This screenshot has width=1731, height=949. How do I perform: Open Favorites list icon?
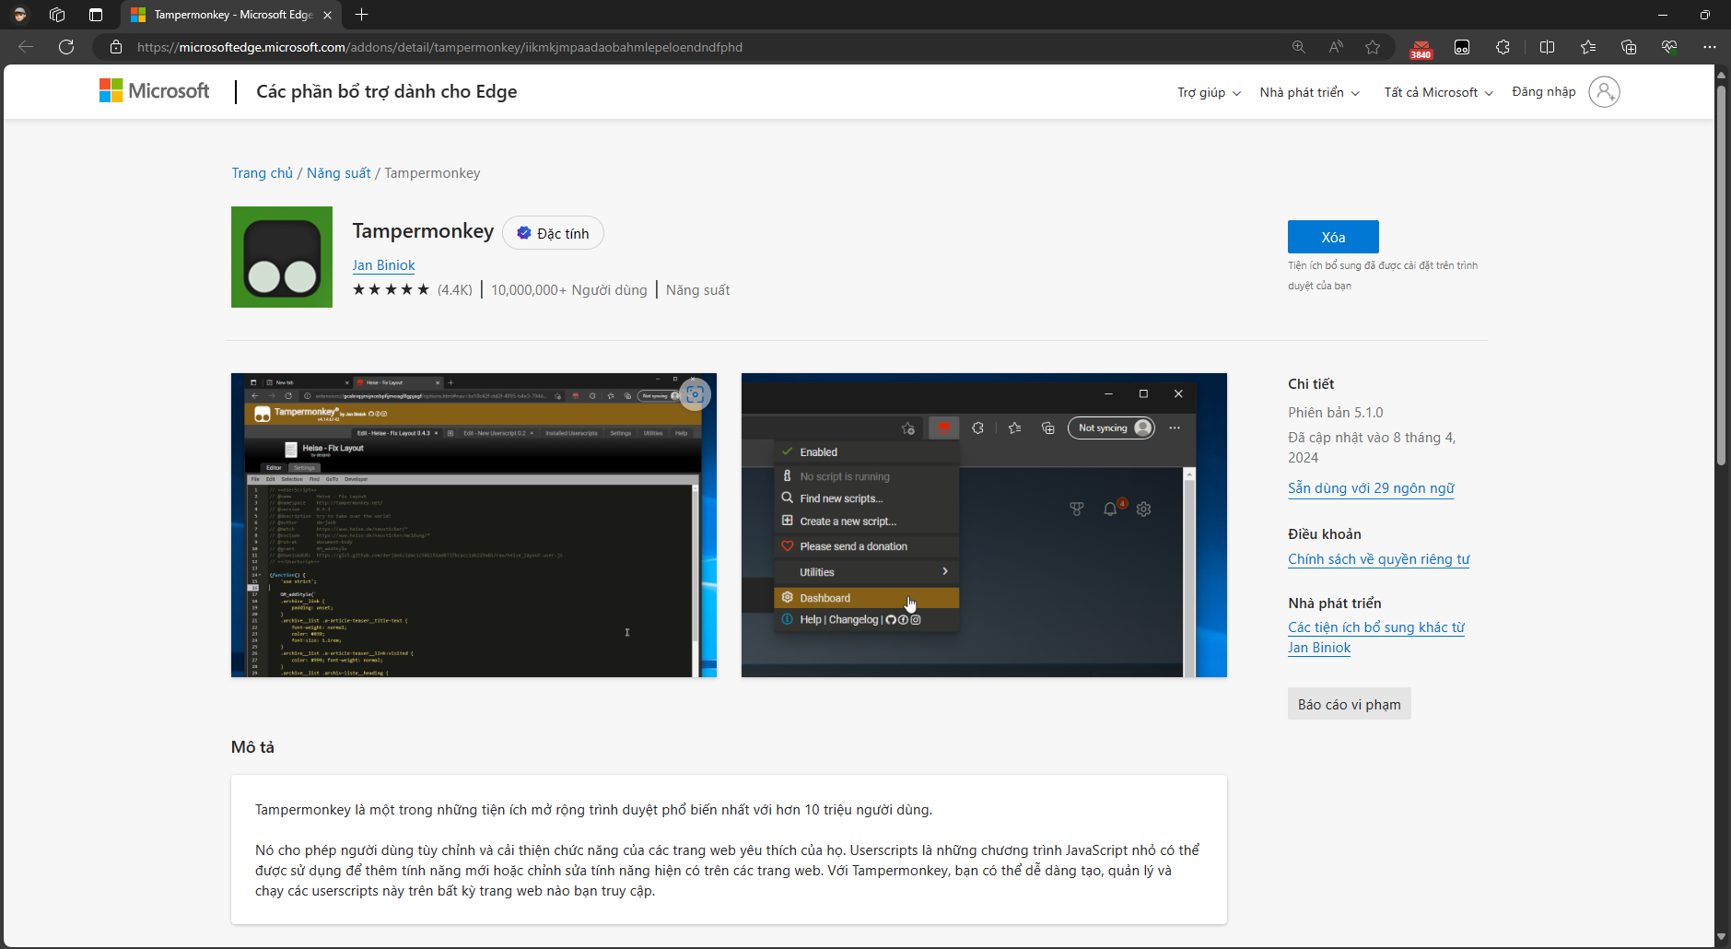coord(1588,47)
